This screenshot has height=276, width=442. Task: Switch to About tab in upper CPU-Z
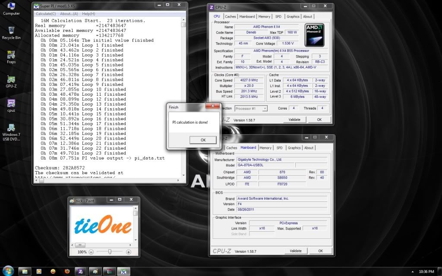tap(307, 17)
